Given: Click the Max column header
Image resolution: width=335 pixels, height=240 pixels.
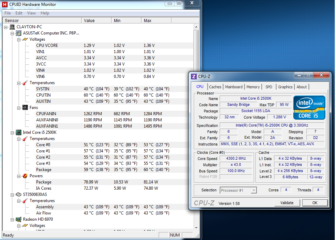Looking at the screenshot, I should 156,21.
